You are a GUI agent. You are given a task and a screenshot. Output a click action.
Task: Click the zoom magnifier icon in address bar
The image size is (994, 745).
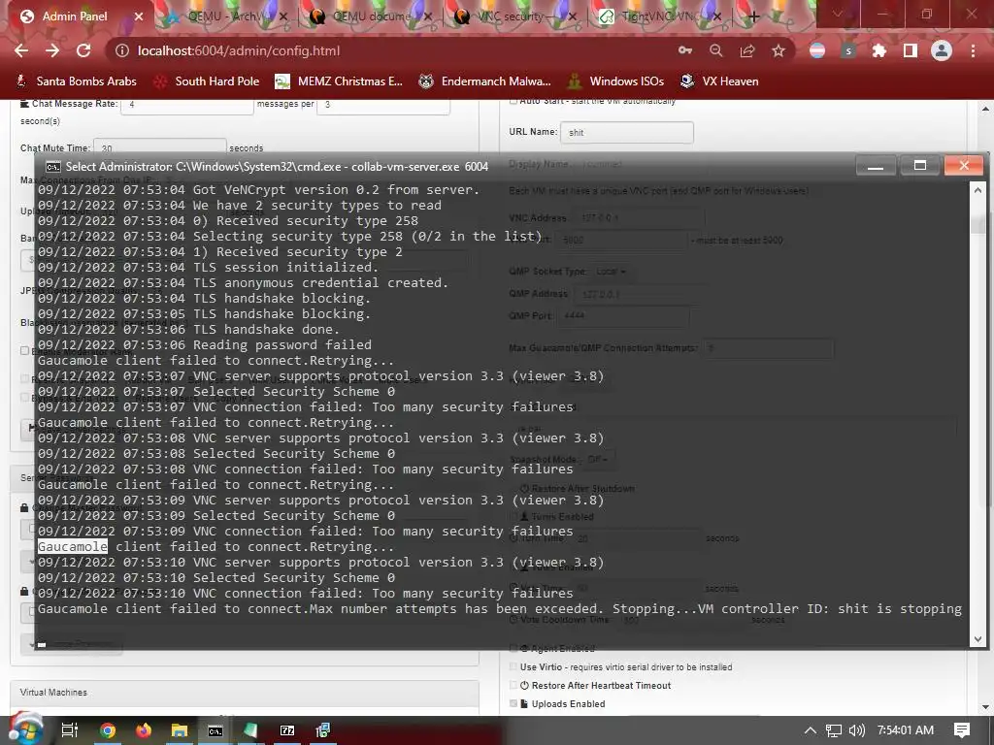(x=716, y=50)
